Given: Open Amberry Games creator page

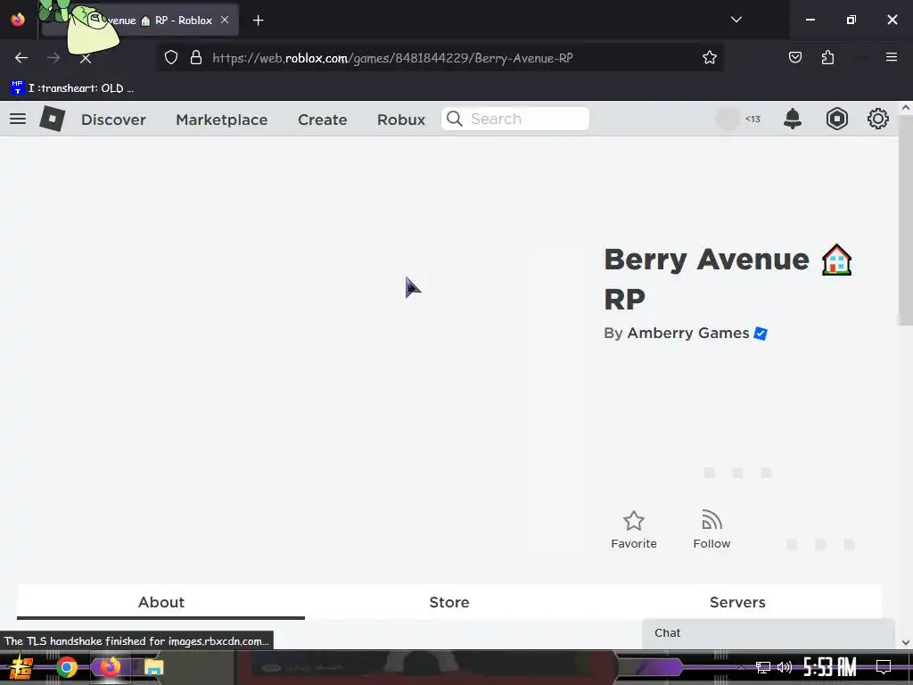Looking at the screenshot, I should click(688, 334).
